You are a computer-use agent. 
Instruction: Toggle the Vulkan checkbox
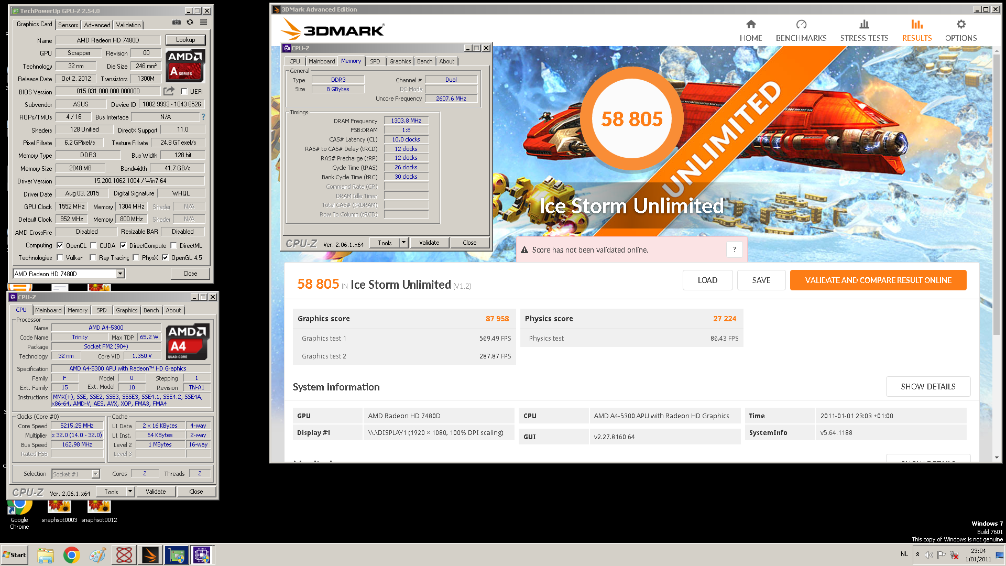coord(60,257)
